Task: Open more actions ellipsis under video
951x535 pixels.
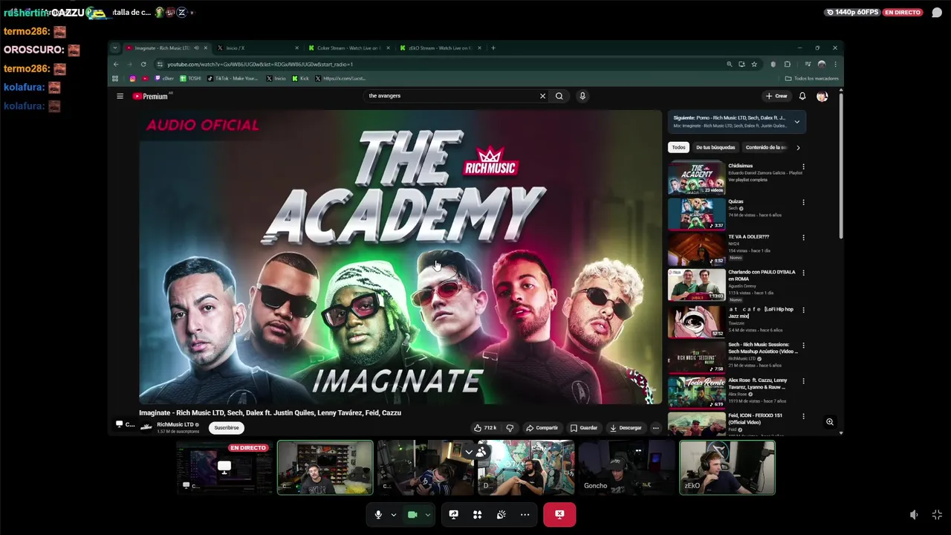Action: tap(655, 427)
